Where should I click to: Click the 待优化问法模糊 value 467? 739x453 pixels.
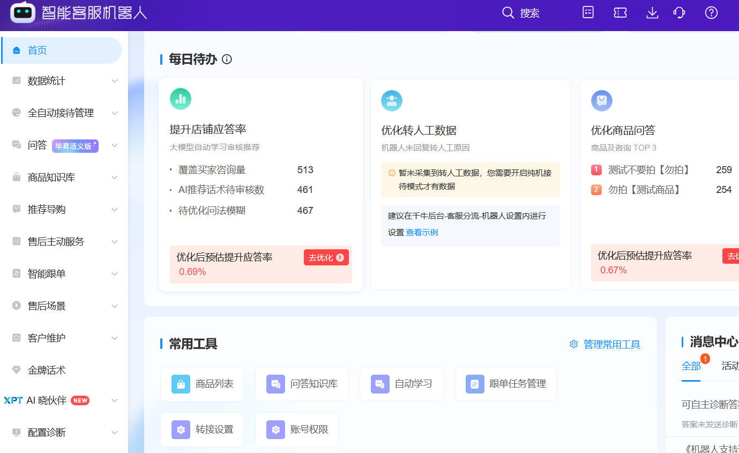click(x=305, y=211)
